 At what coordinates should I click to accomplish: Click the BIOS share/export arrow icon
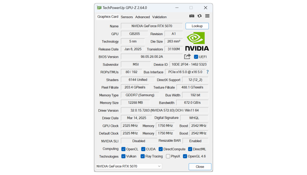[x=187, y=57]
